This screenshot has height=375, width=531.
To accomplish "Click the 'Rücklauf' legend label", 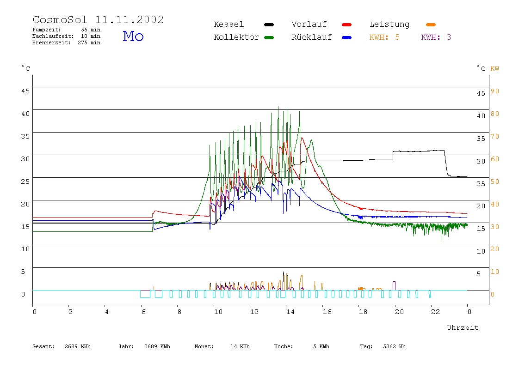I will click(x=312, y=37).
